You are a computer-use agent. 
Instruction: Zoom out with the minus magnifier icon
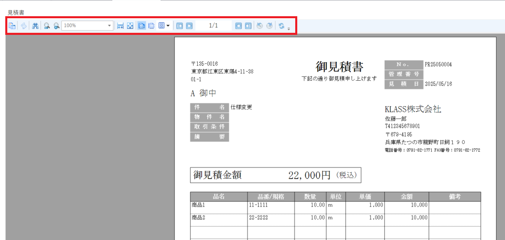pos(47,26)
